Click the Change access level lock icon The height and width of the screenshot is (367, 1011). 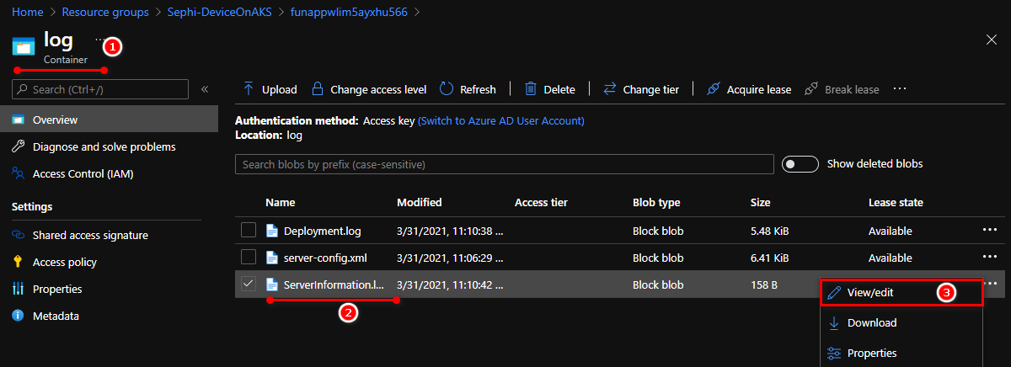(x=318, y=89)
